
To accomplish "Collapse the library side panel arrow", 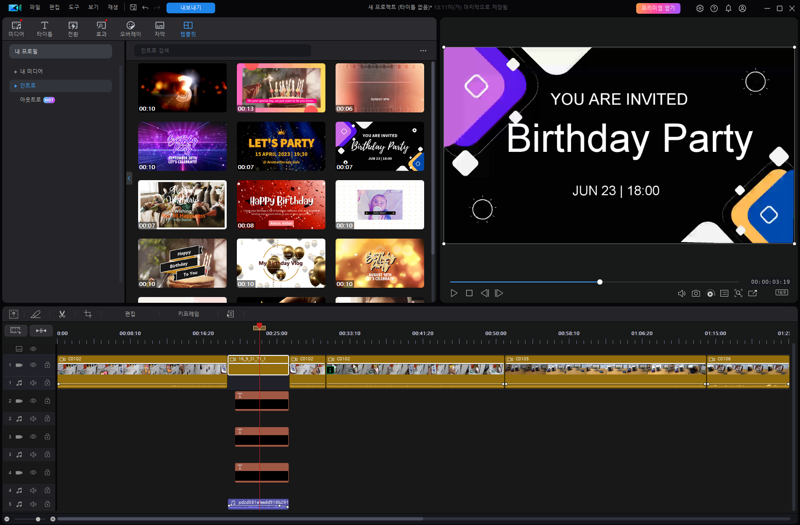I will (x=129, y=178).
